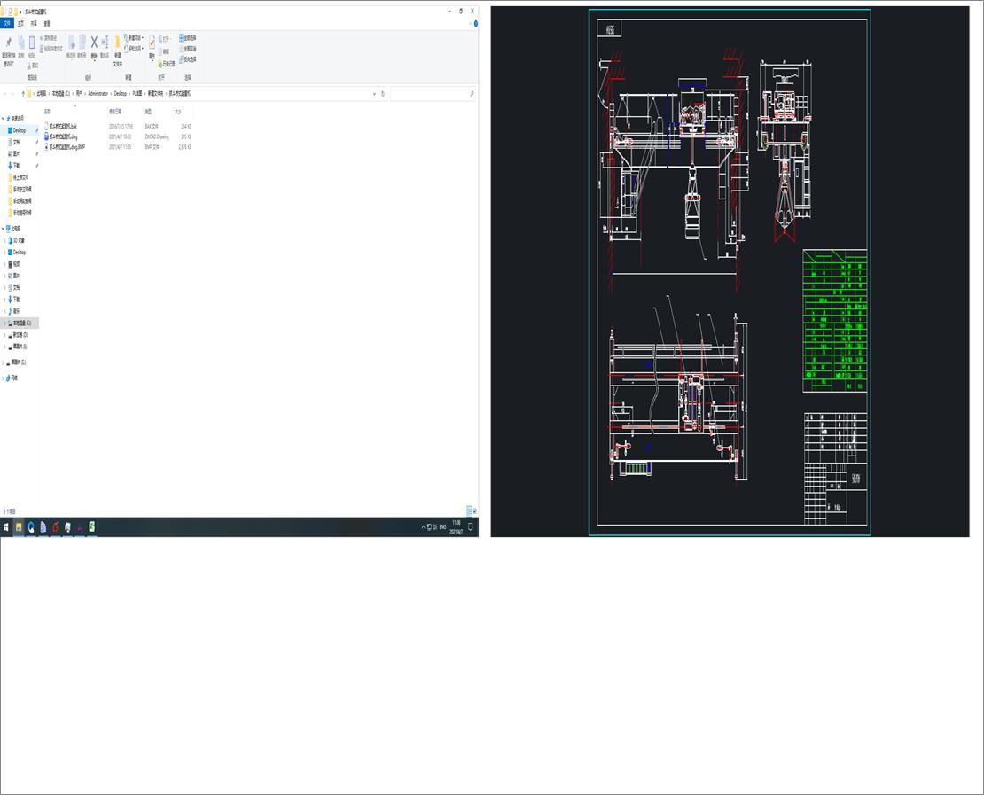Viewport: 984px width, 795px height.
Task: Switch to the View ribbon tab
Action: (x=46, y=23)
